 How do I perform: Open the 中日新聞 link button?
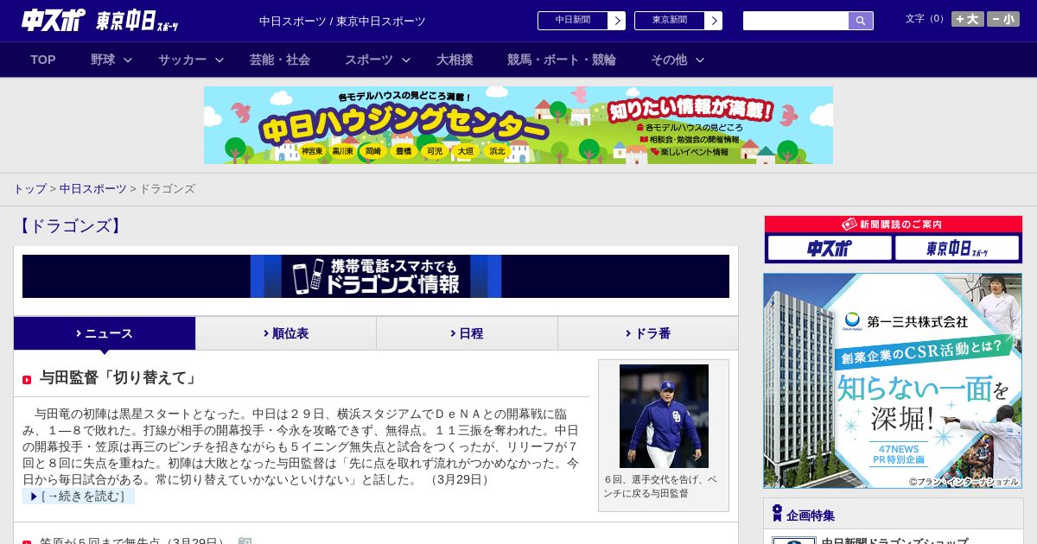[573, 21]
